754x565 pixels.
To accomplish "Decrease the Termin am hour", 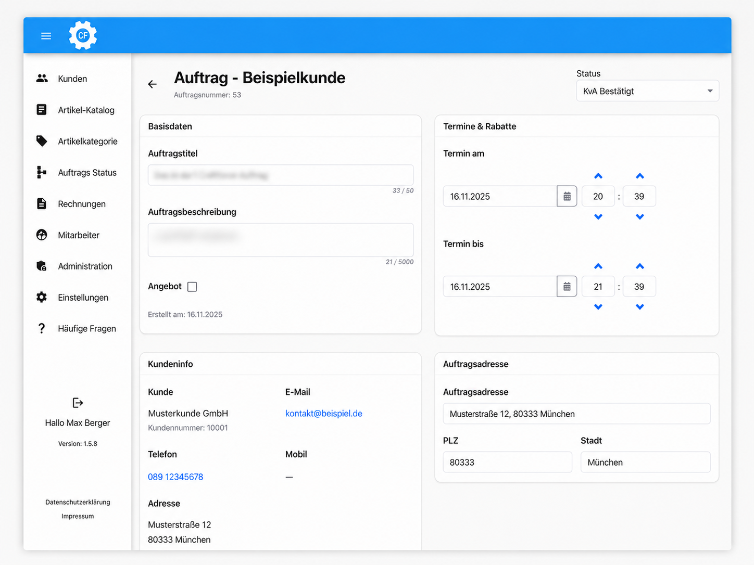I will (598, 216).
